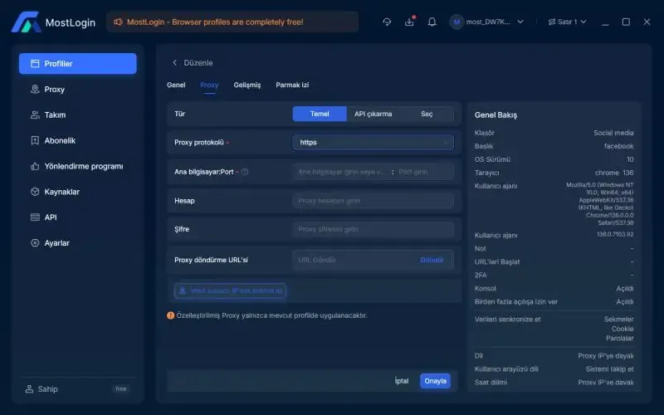This screenshot has height=415, width=664.
Task: Click the Genel Bakış heading
Action: tap(496, 115)
